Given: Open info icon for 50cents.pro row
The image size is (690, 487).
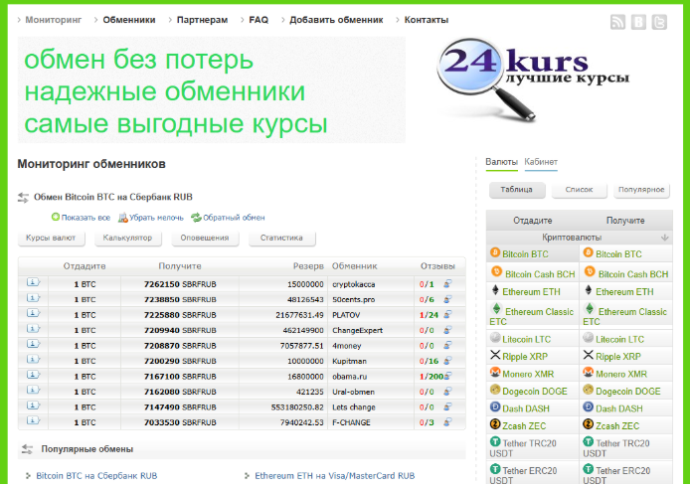Looking at the screenshot, I should [33, 298].
